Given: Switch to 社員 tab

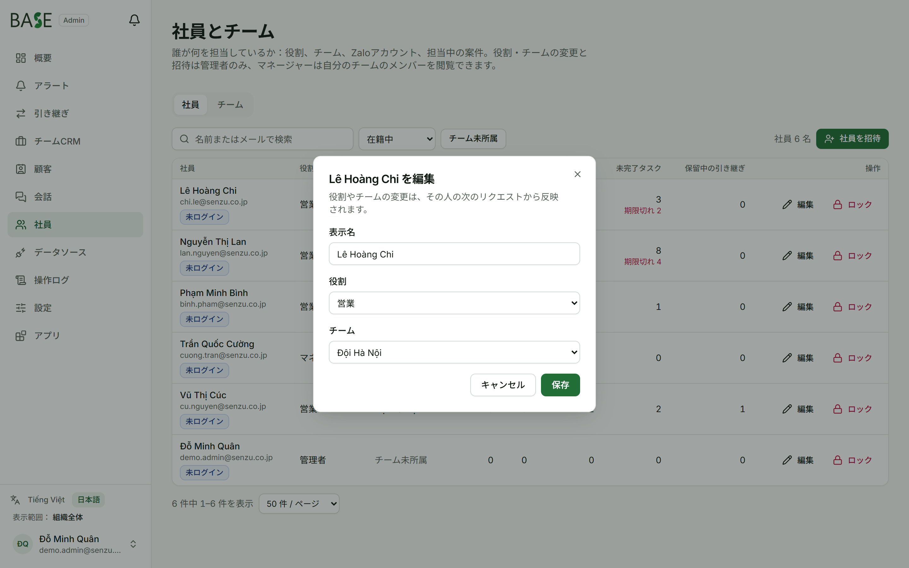Looking at the screenshot, I should coord(190,105).
